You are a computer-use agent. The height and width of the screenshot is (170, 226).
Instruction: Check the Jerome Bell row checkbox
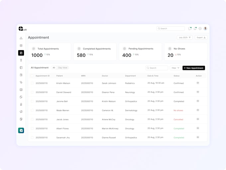[x=32, y=101]
